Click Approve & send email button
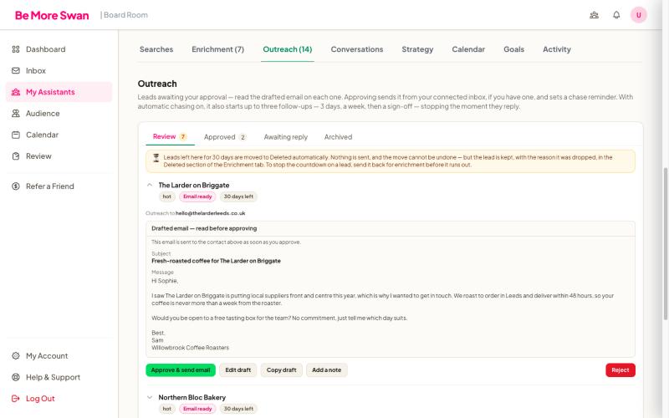 coord(181,370)
